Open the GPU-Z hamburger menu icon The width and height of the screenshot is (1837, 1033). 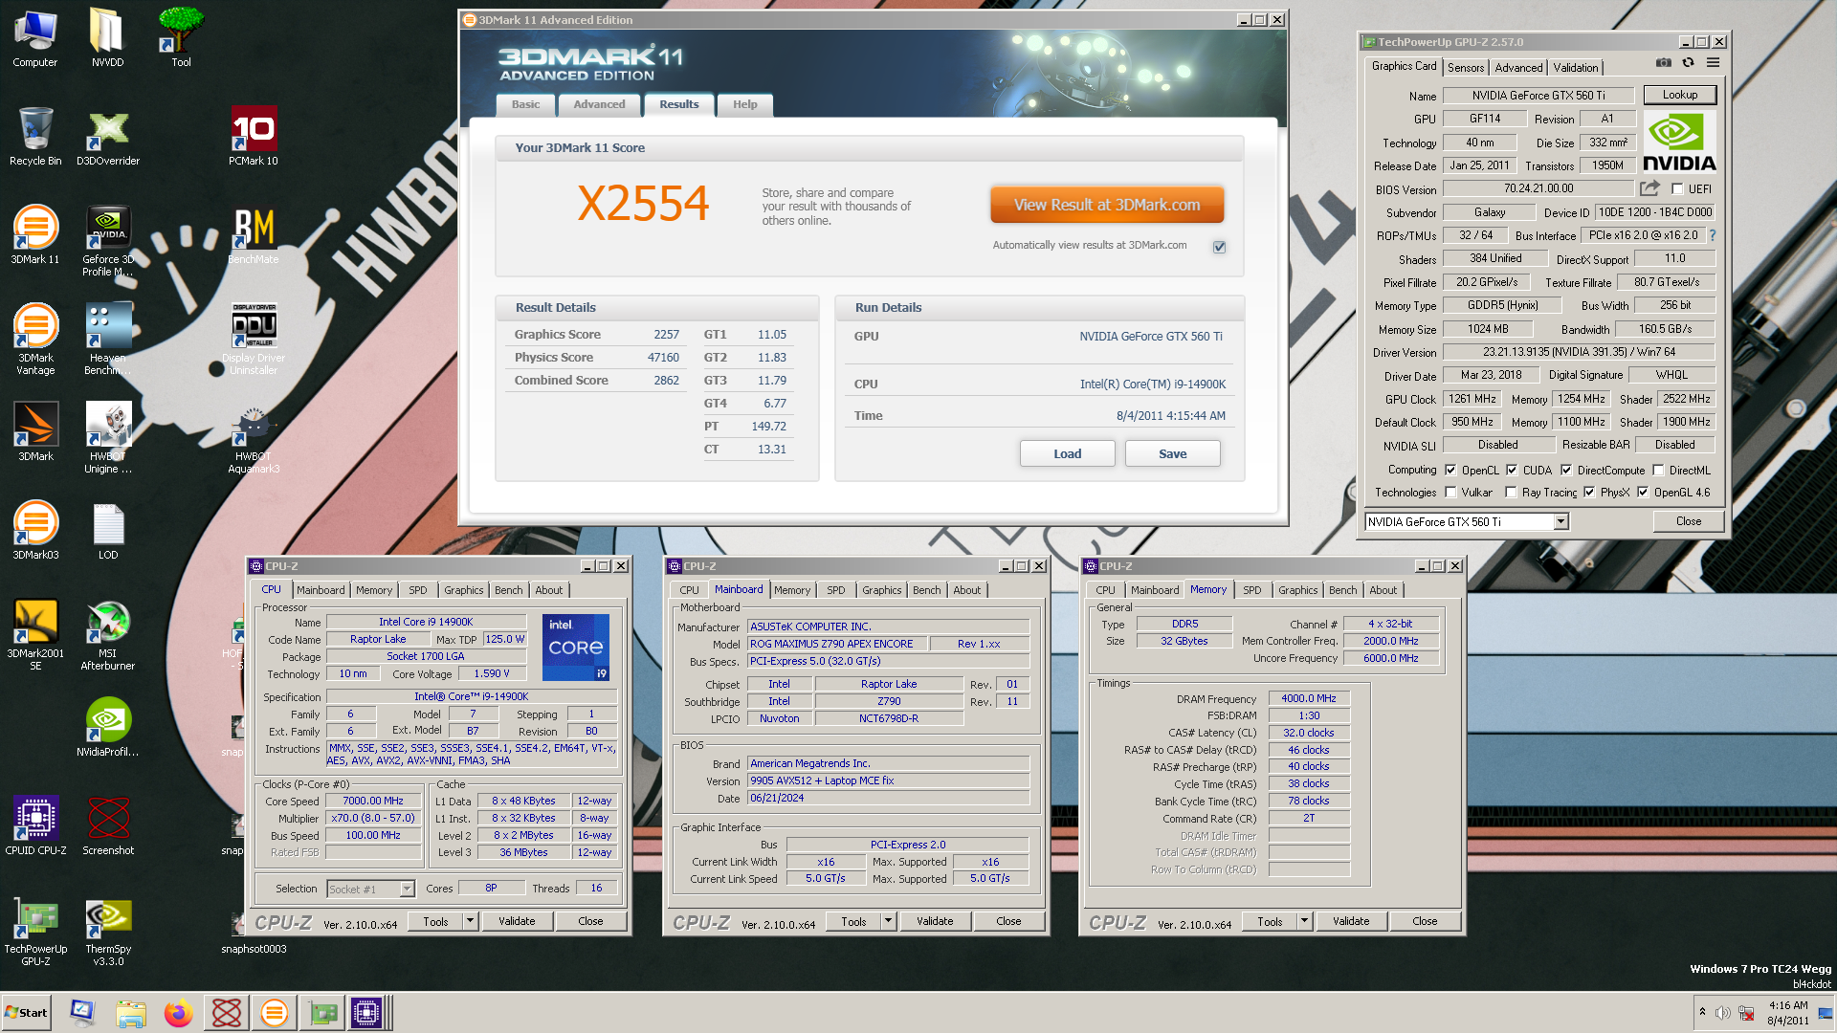pyautogui.click(x=1713, y=63)
